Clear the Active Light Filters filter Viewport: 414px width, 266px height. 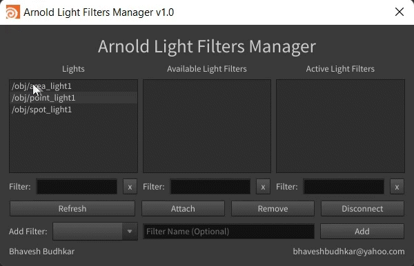[397, 187]
